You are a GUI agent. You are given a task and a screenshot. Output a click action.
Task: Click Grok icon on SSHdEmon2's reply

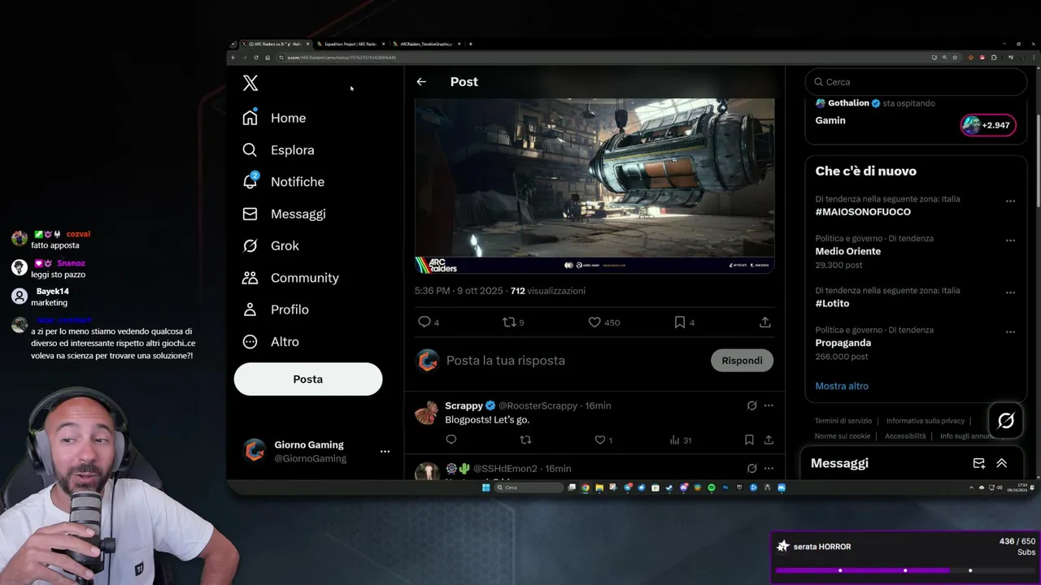(x=751, y=469)
